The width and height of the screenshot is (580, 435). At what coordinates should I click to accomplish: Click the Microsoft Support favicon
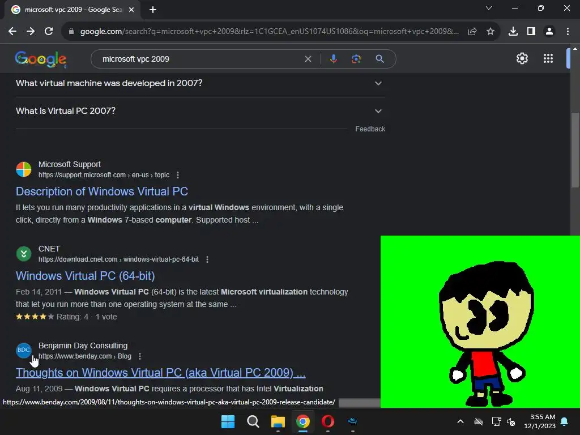24,169
